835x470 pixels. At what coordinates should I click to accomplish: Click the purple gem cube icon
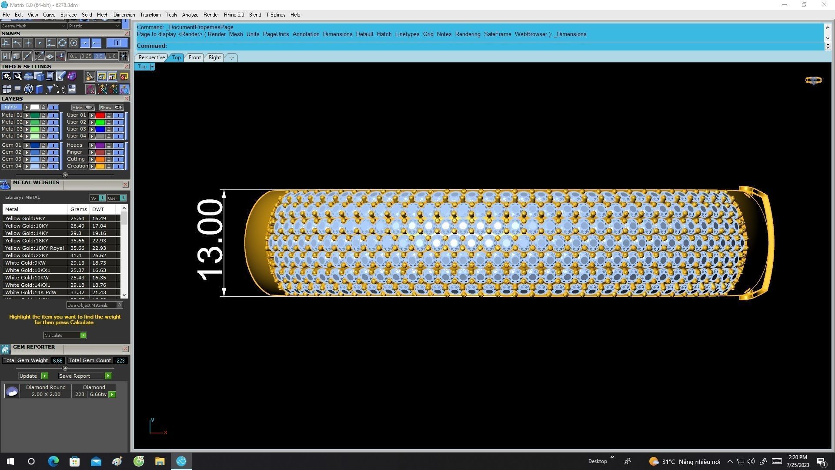72,77
